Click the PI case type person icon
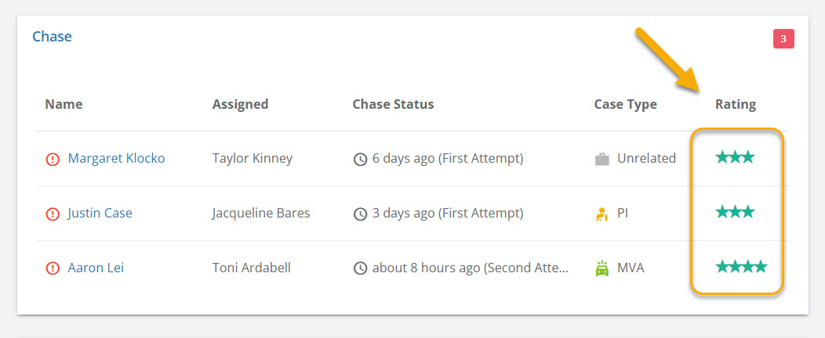Image resolution: width=825 pixels, height=338 pixels. tap(602, 214)
